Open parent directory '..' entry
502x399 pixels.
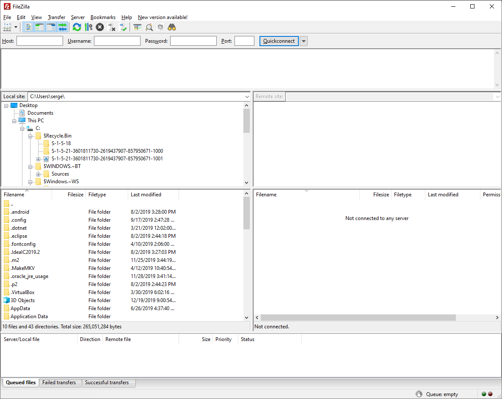[x=123, y=204]
